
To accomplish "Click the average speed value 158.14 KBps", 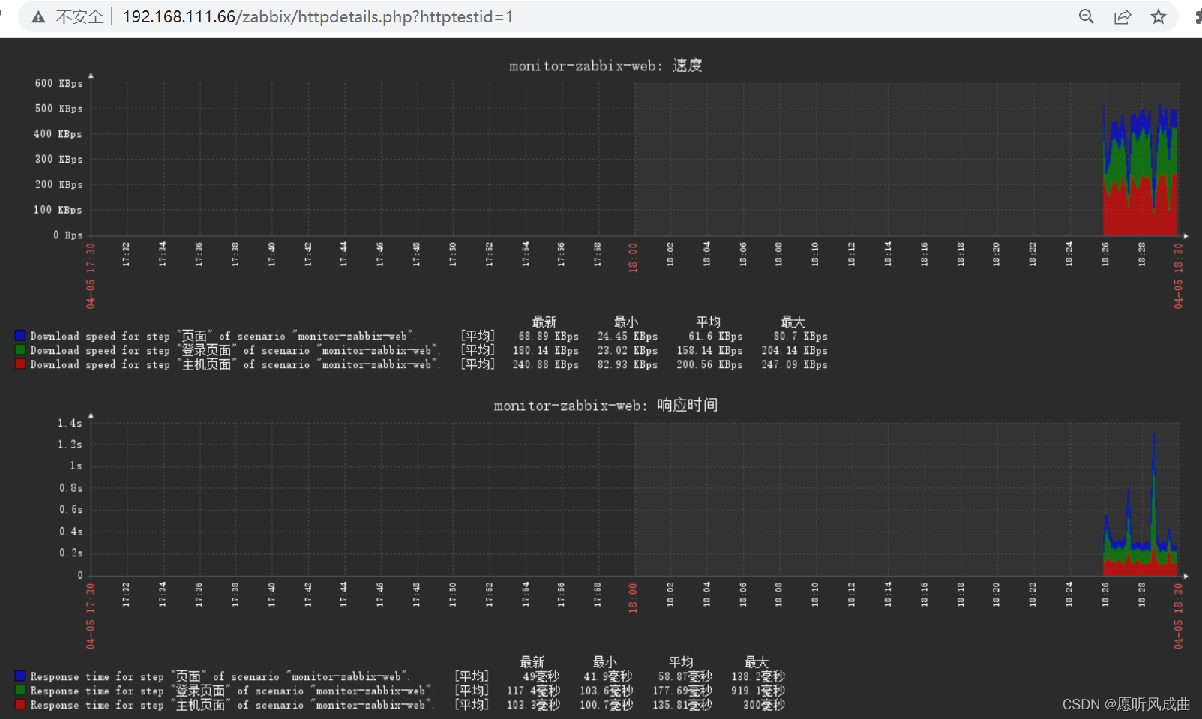I will tap(709, 351).
